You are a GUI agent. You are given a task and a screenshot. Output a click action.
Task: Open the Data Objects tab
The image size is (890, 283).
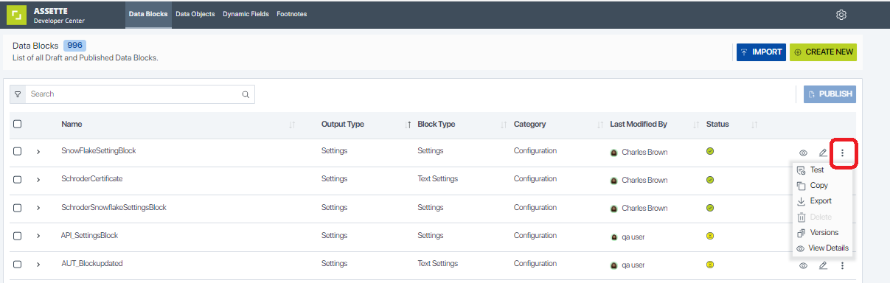(195, 14)
